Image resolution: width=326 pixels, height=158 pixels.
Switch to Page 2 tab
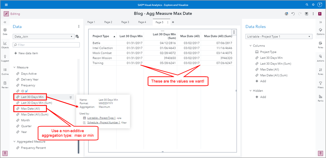click(x=108, y=22)
